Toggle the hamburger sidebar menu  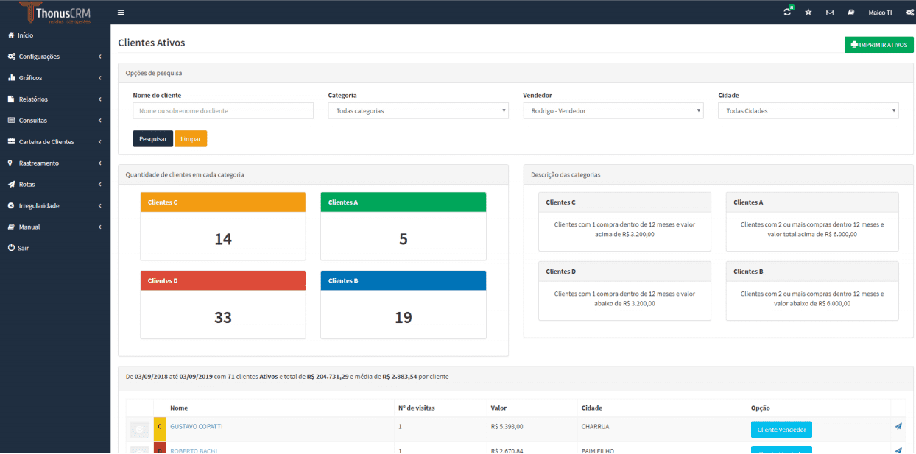[121, 13]
